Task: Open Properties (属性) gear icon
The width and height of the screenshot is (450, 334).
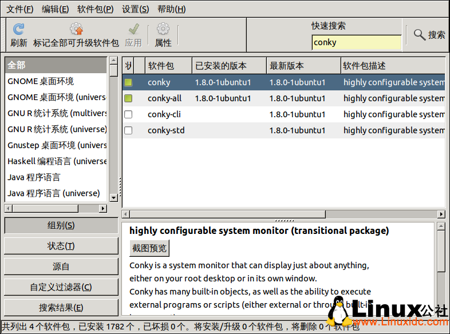Action: 163,29
